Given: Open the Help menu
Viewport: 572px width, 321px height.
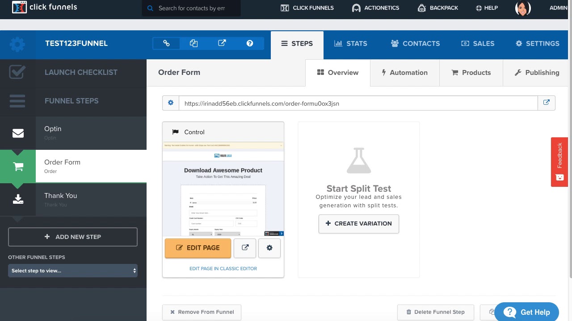Looking at the screenshot, I should point(487,8).
